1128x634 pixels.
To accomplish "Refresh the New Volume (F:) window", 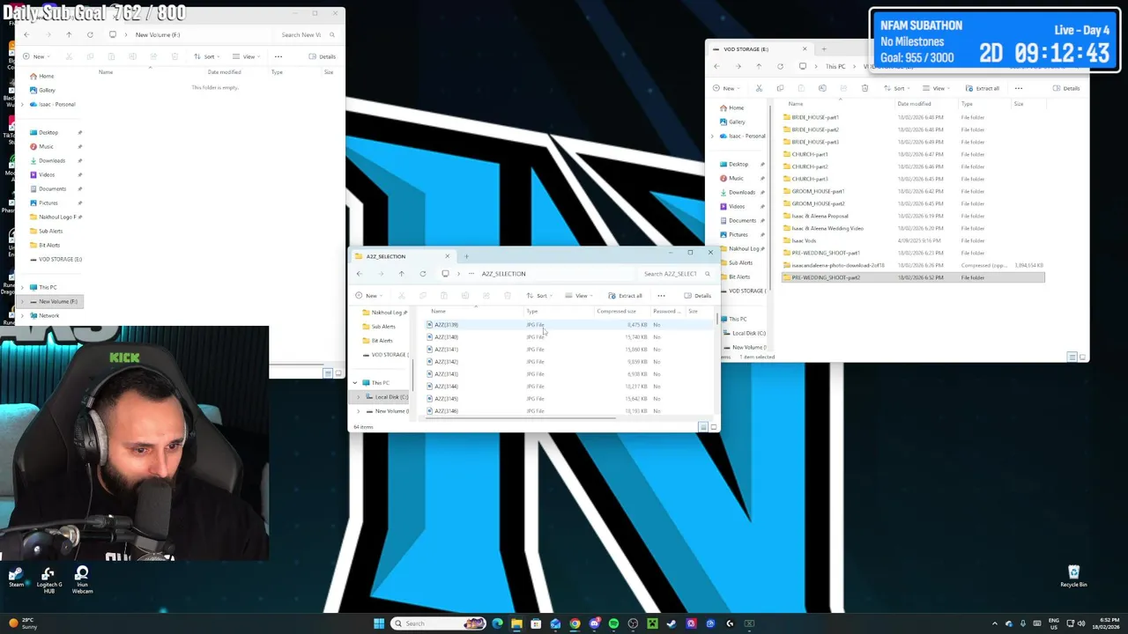I will point(90,34).
